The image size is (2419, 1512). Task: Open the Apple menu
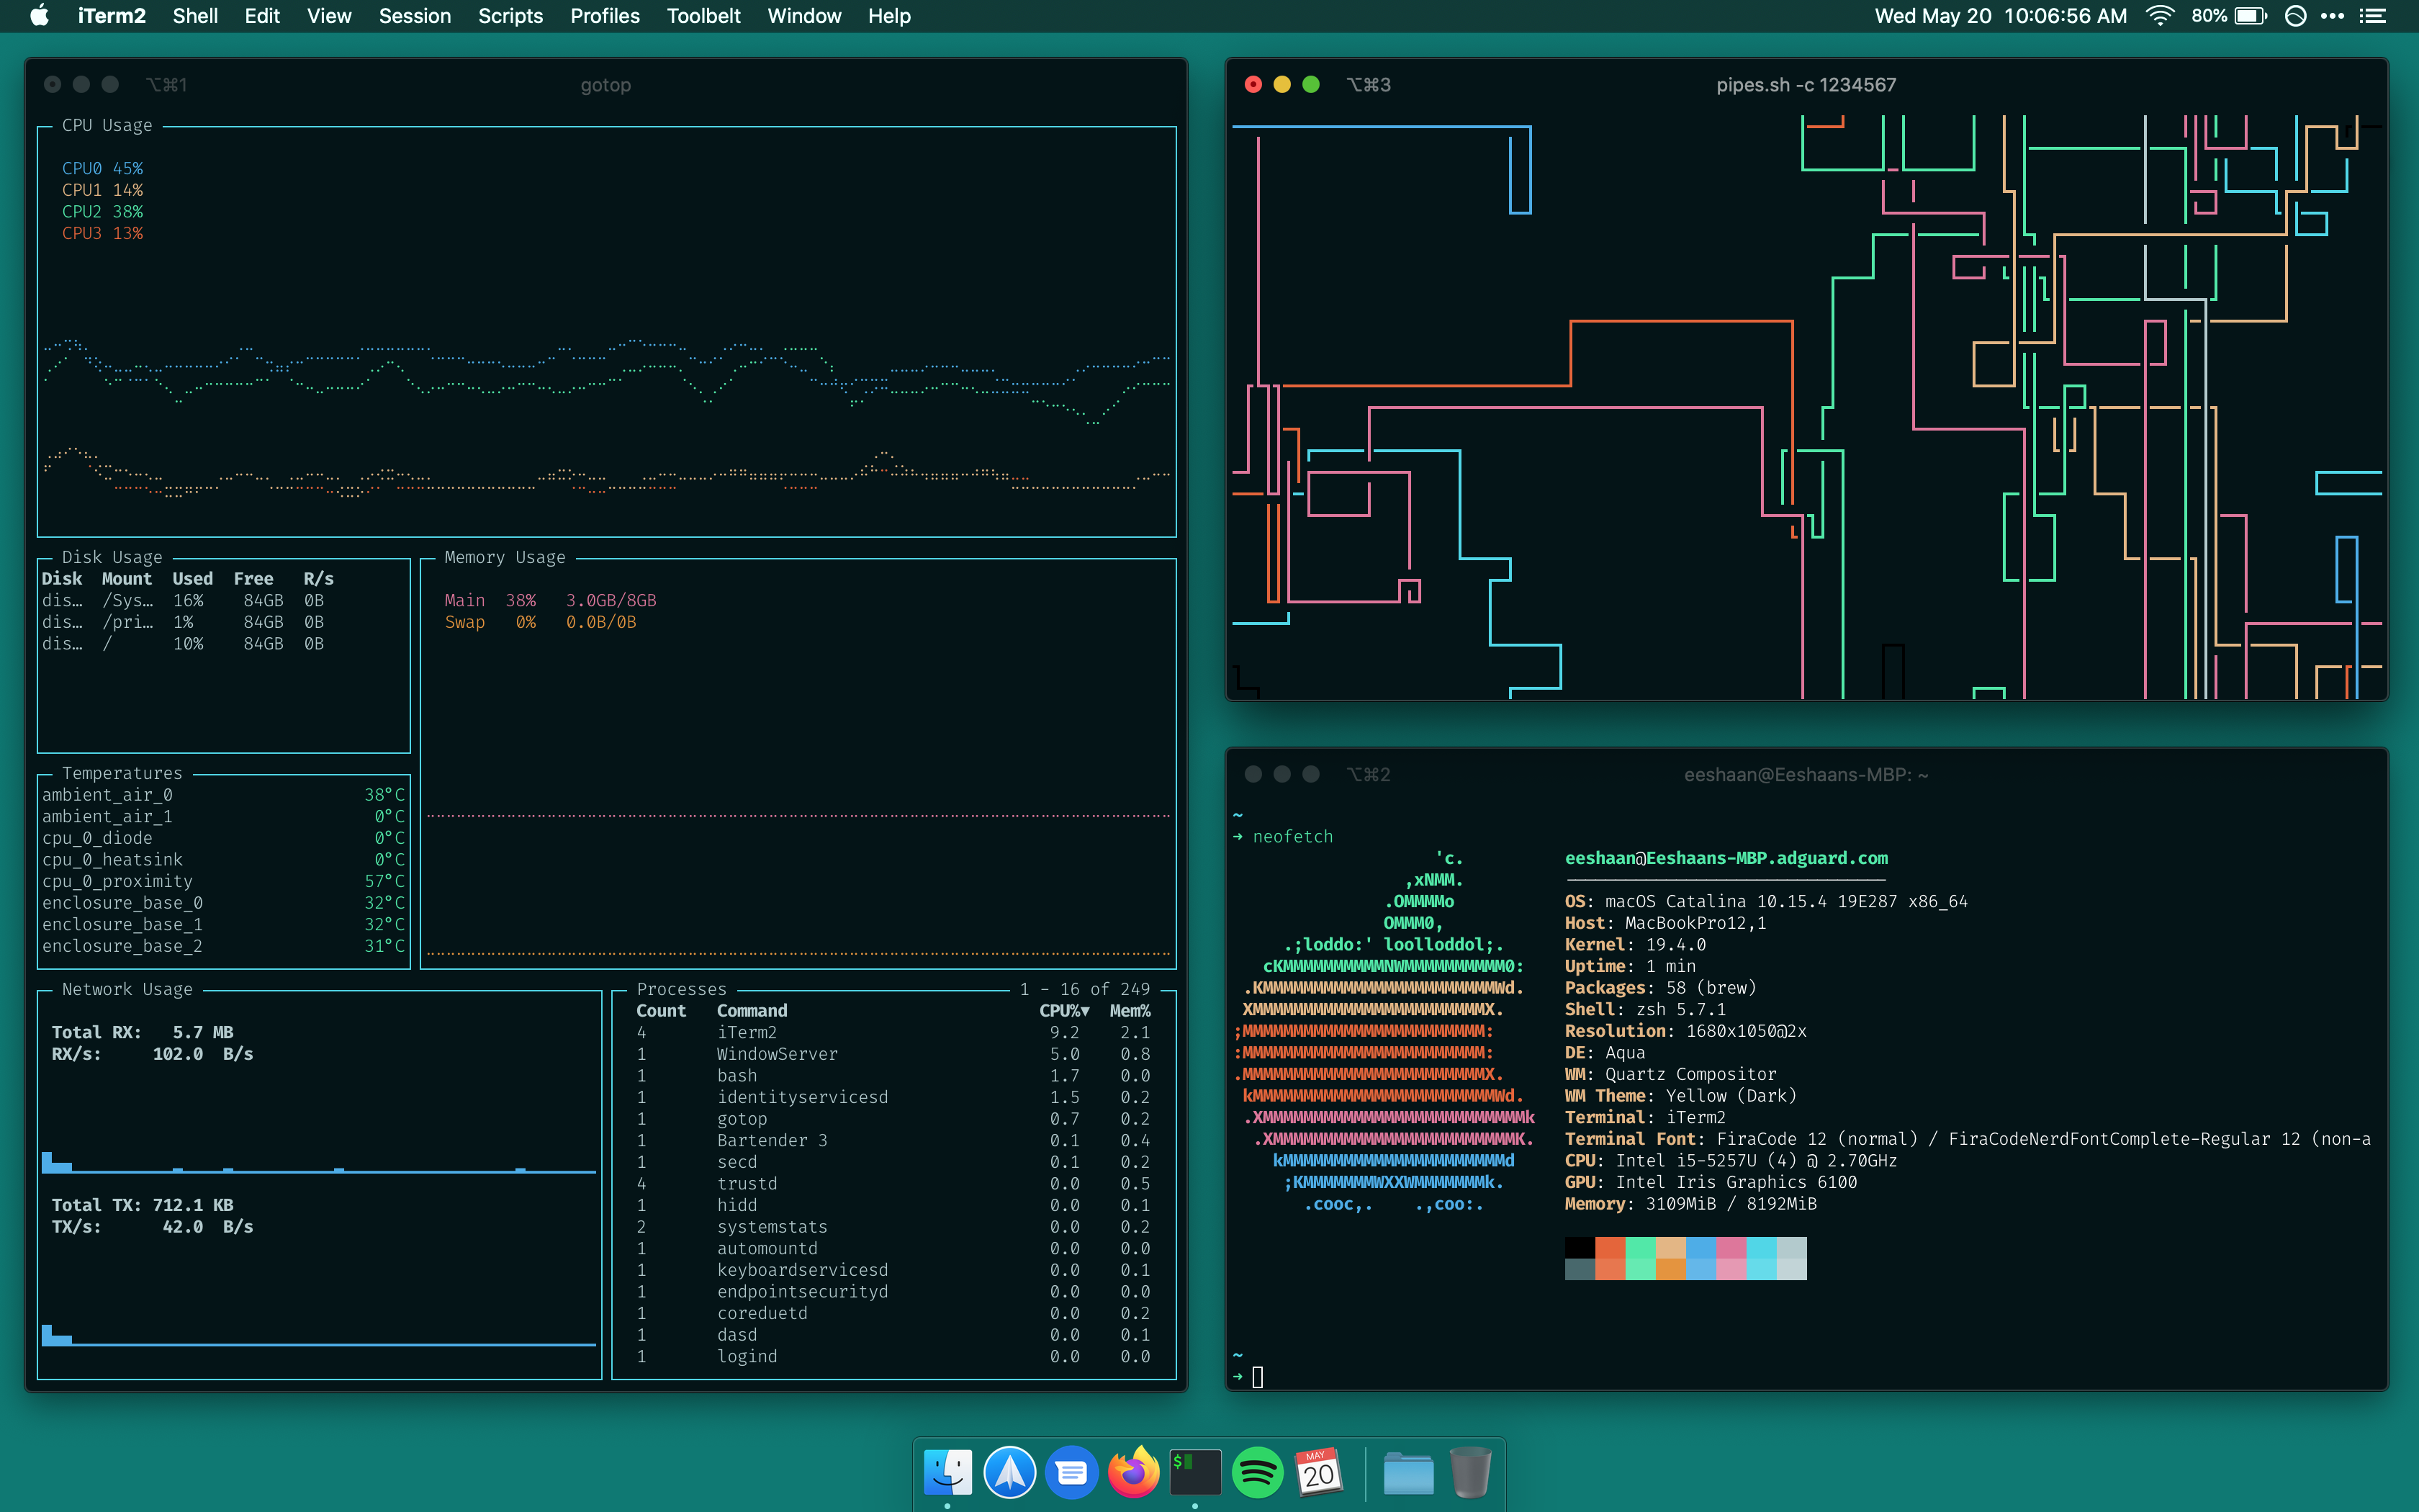point(39,16)
